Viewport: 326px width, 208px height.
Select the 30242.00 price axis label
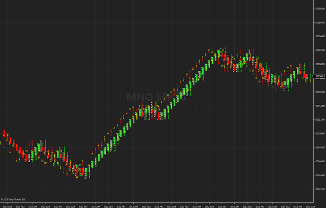(x=320, y=189)
